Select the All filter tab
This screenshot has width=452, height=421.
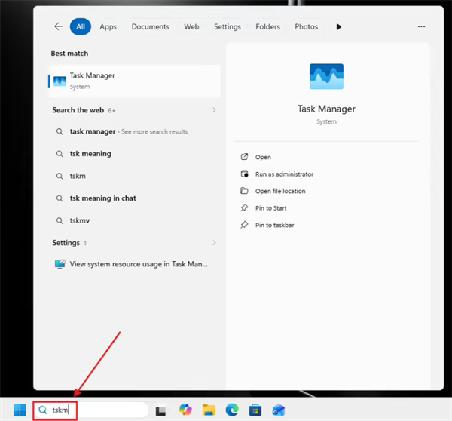81,26
